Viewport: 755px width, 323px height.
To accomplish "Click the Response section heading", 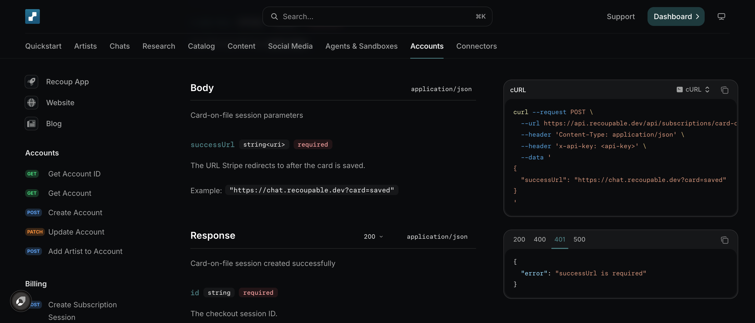I will click(213, 236).
